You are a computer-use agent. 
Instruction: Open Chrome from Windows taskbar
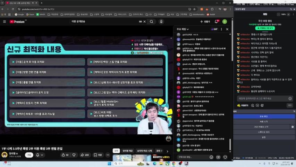pos(174,164)
